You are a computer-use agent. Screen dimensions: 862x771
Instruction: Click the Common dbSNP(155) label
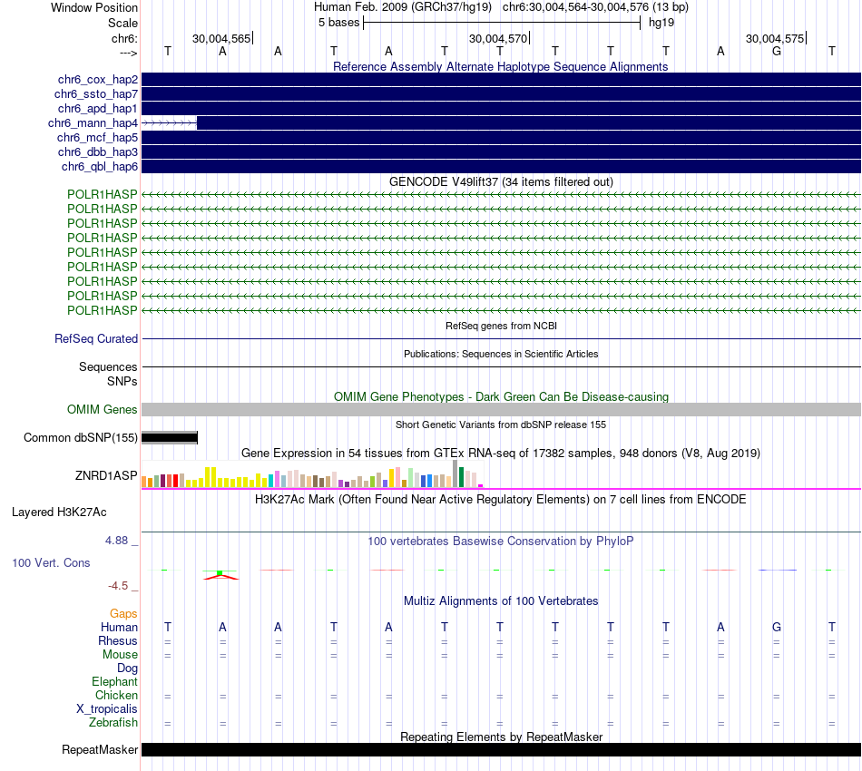pyautogui.click(x=80, y=438)
